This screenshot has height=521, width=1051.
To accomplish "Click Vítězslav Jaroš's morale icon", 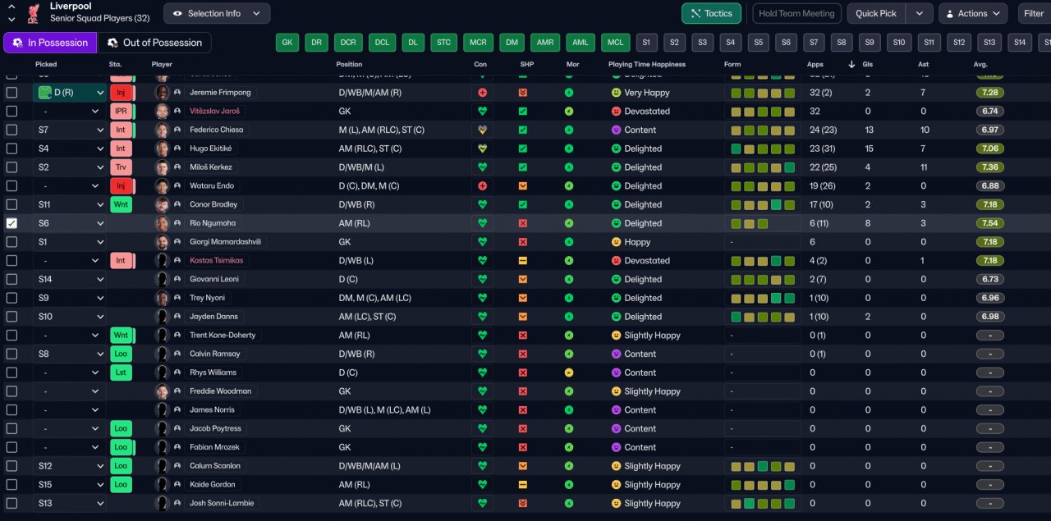I will 569,112.
